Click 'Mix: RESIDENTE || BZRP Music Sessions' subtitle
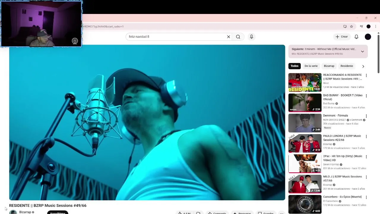The height and width of the screenshot is (214, 380). (317, 54)
